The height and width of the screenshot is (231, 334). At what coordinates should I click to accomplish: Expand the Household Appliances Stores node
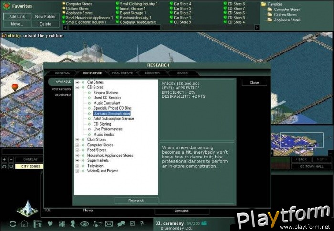[x=77, y=155]
